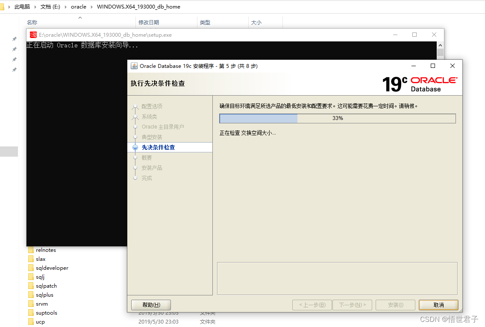Maximize the Oracle Database 19c installer window
Image resolution: width=485 pixels, height=327 pixels.
click(x=433, y=66)
